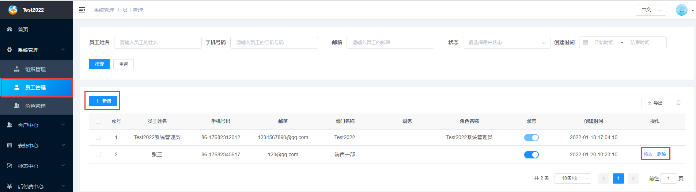The width and height of the screenshot is (696, 192).
Task: Click the 抄表中心 edit icon
Action: click(x=10, y=166)
